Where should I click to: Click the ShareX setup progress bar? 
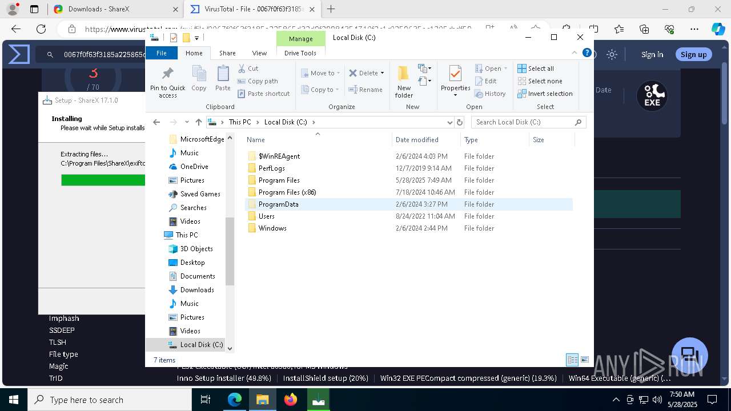tap(103, 180)
